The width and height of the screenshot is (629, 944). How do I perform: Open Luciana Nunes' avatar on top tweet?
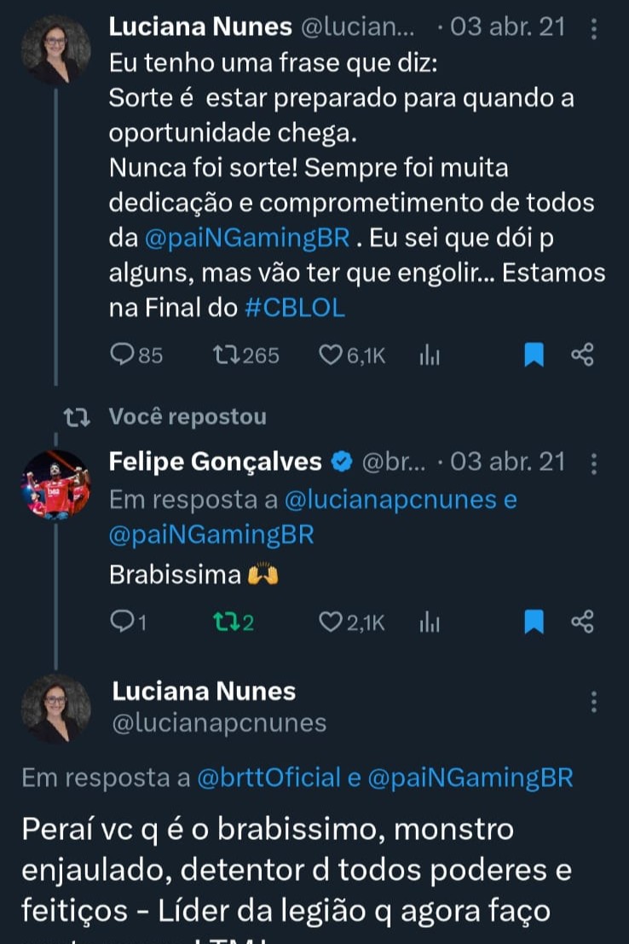click(x=55, y=49)
